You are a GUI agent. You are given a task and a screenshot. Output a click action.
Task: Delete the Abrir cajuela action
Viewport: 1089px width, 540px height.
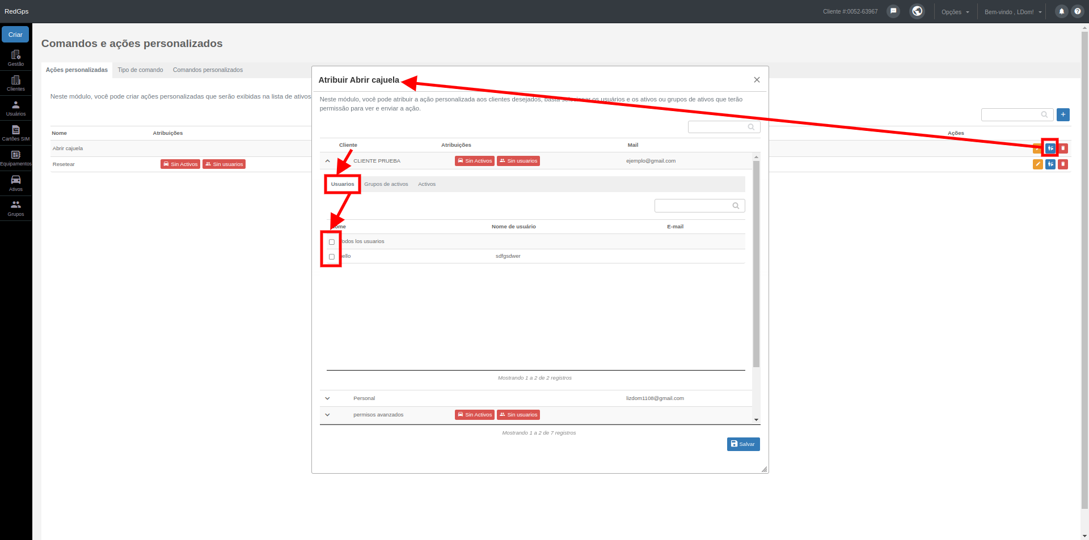pos(1063,148)
